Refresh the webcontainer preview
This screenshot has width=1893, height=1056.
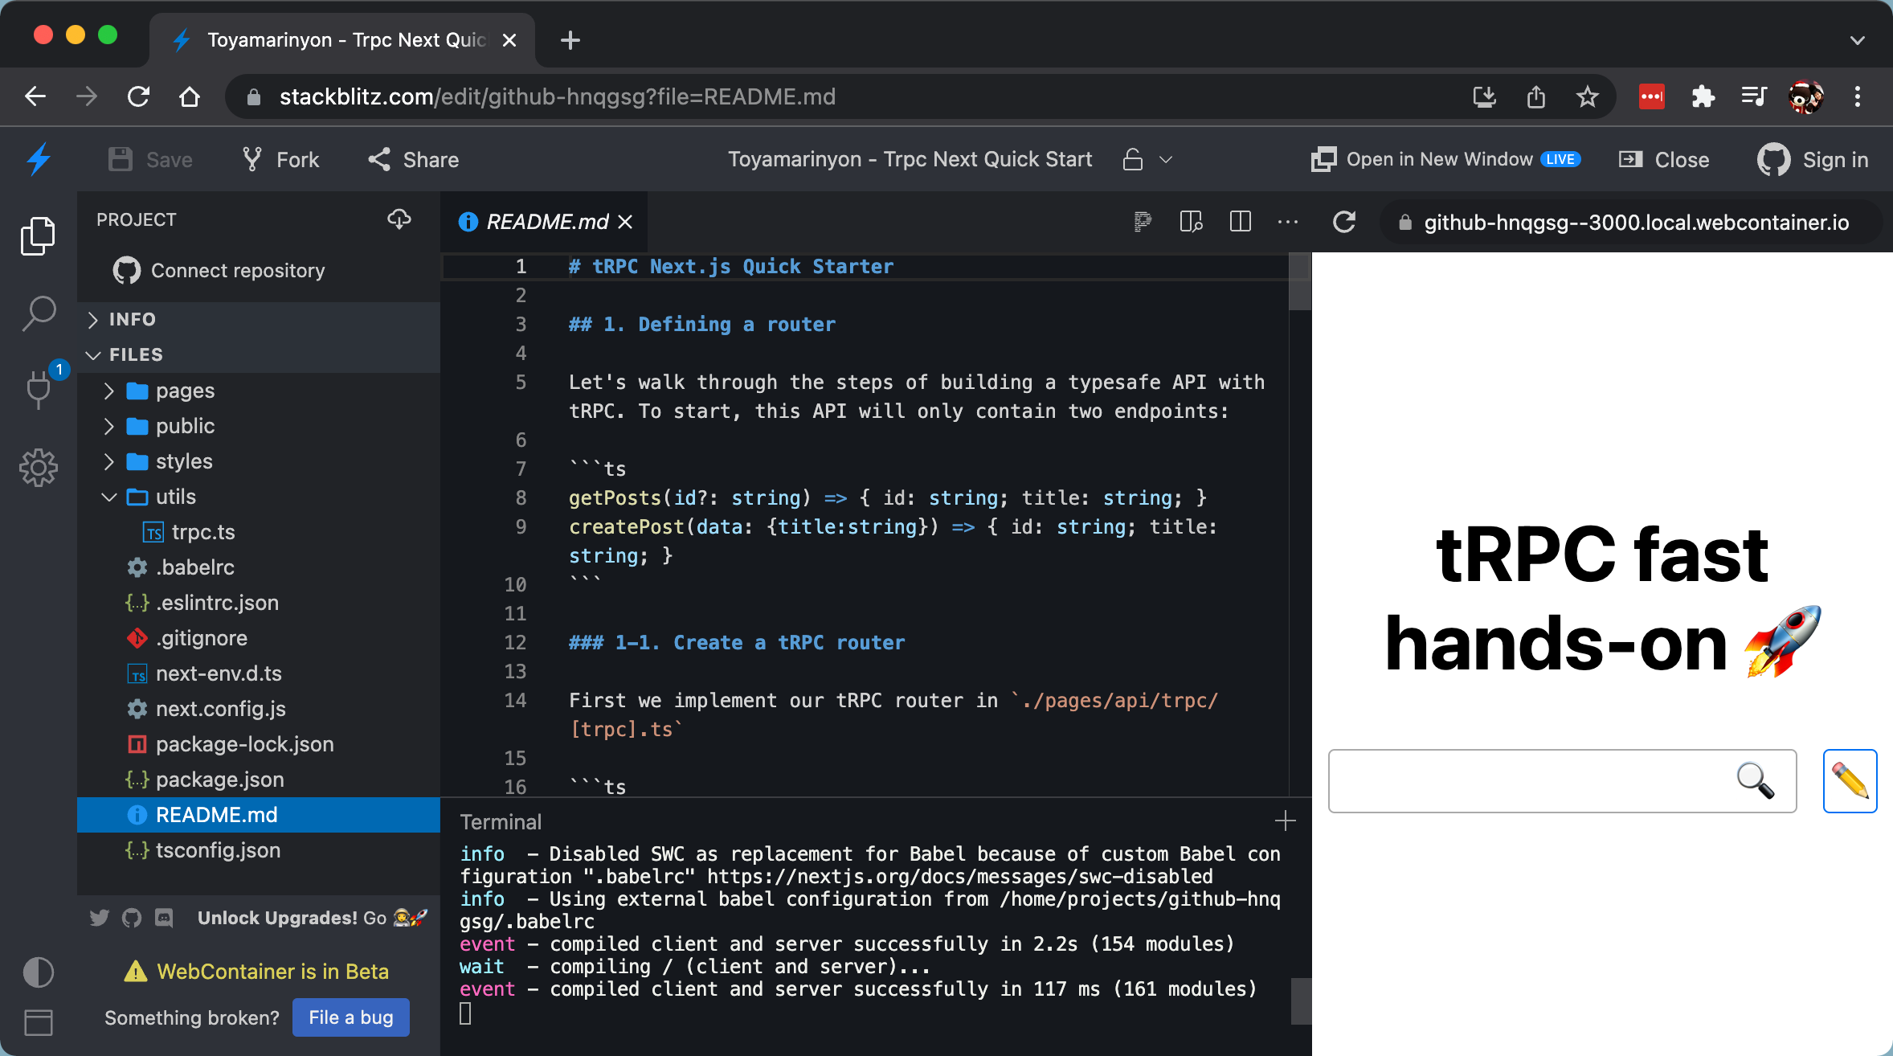1343,223
